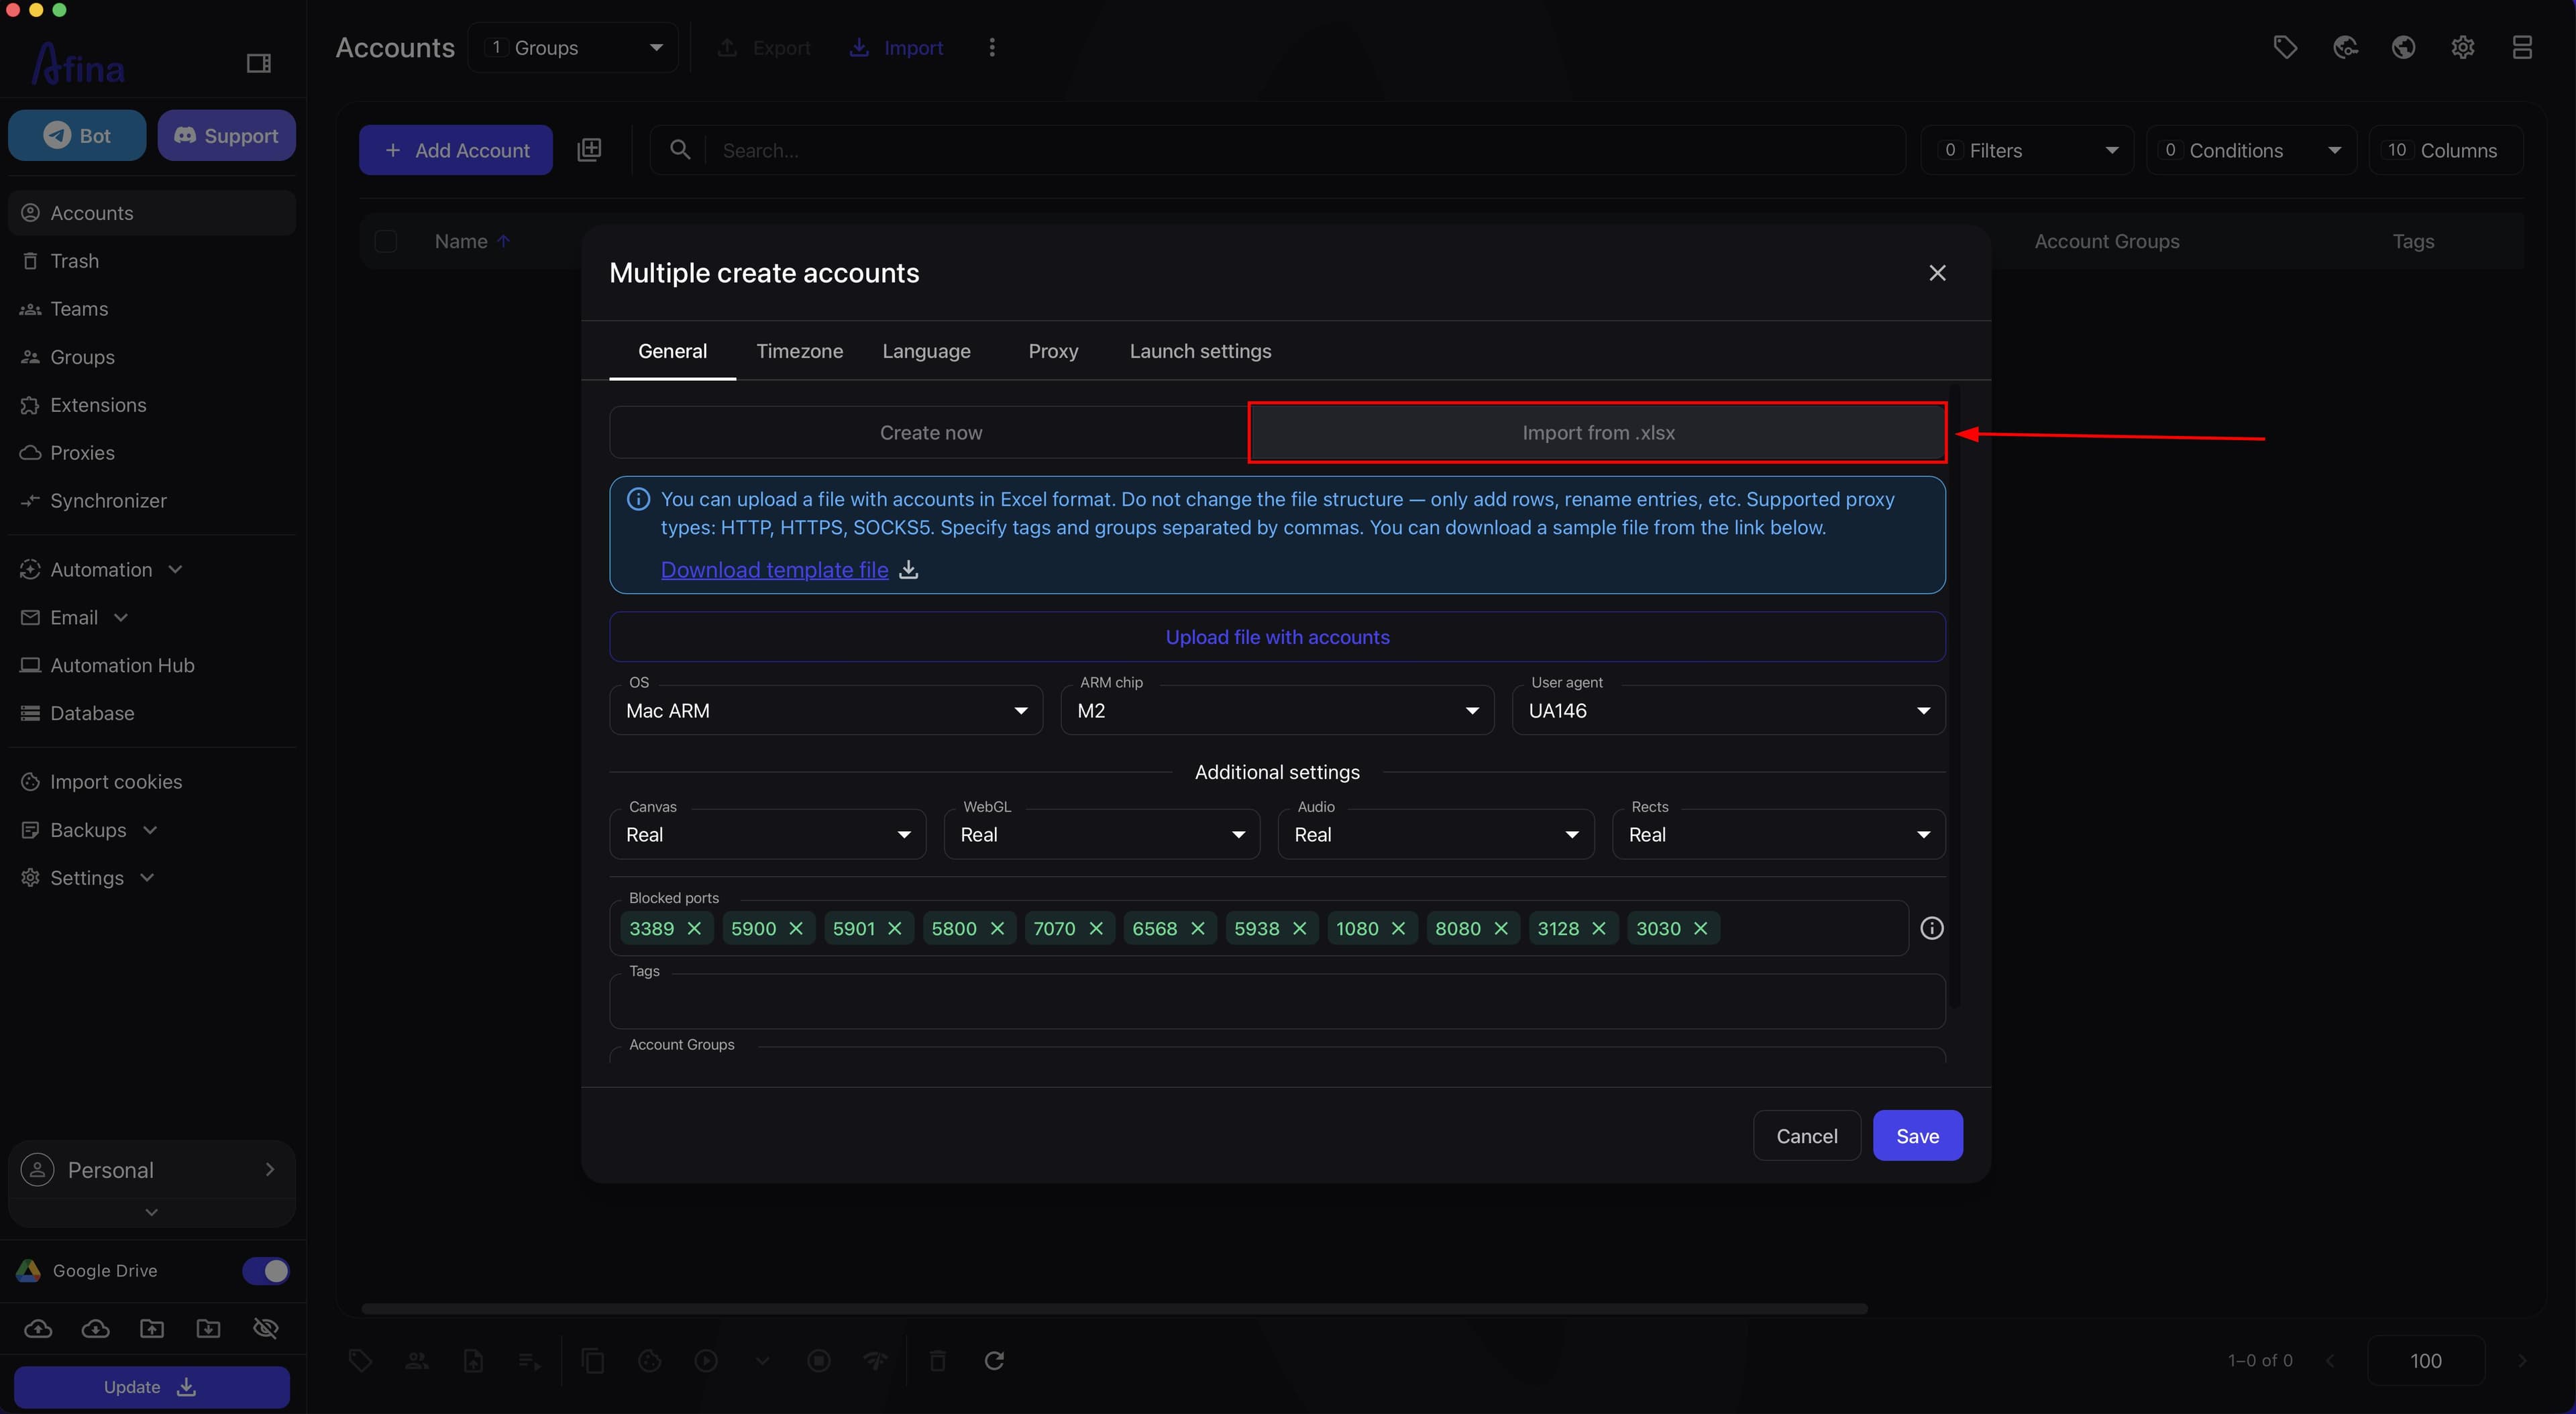Toggle the Google Drive switch
The width and height of the screenshot is (2576, 1414).
tap(265, 1270)
